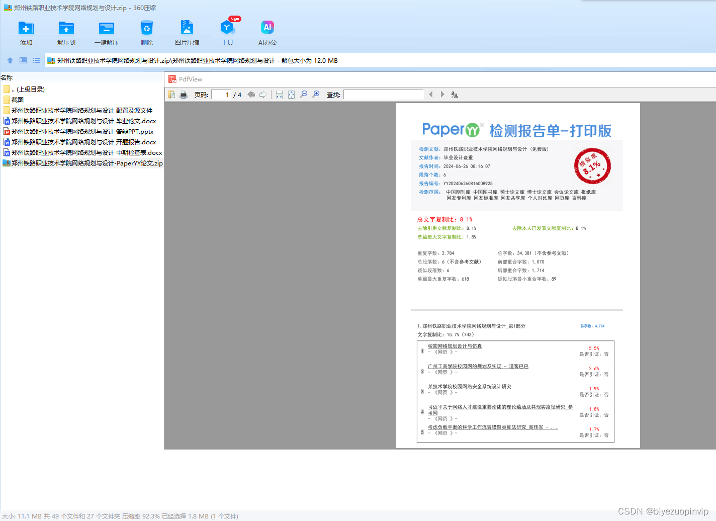Open the AI办公 icon

pyautogui.click(x=267, y=28)
